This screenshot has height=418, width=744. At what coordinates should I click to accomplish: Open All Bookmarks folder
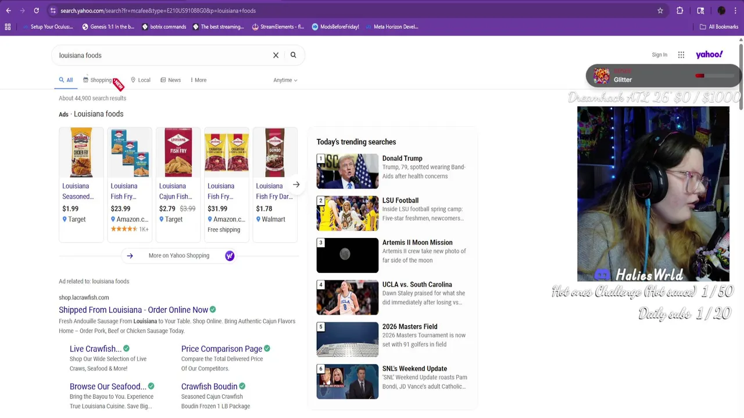pos(719,27)
